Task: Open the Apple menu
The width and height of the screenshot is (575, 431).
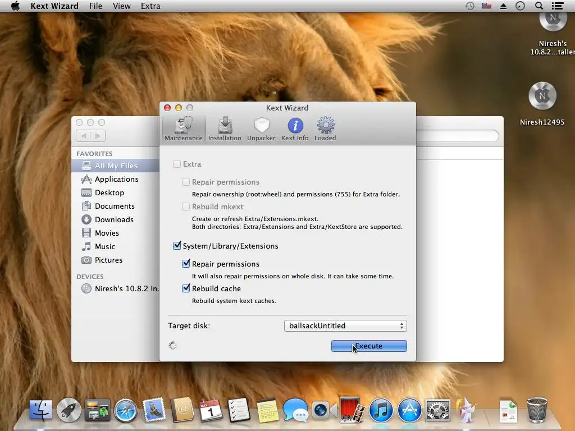Action: [x=15, y=6]
